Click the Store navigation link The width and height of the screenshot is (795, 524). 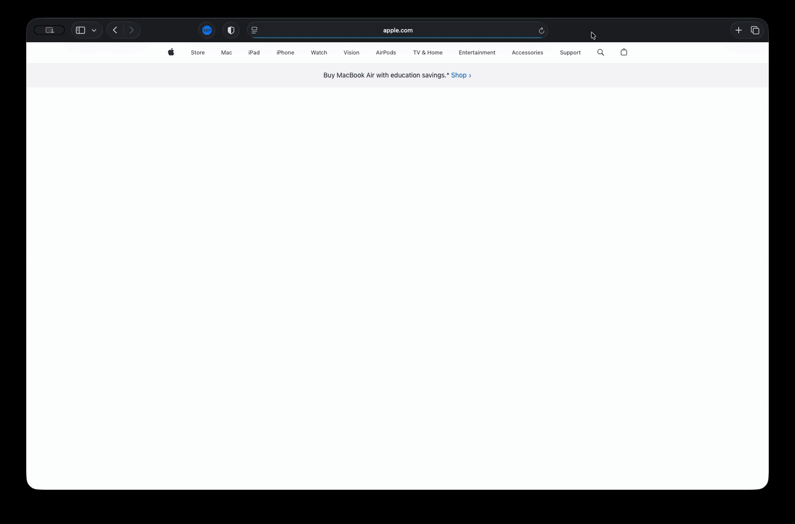point(198,53)
